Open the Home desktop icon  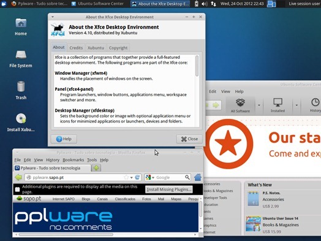(x=21, y=27)
